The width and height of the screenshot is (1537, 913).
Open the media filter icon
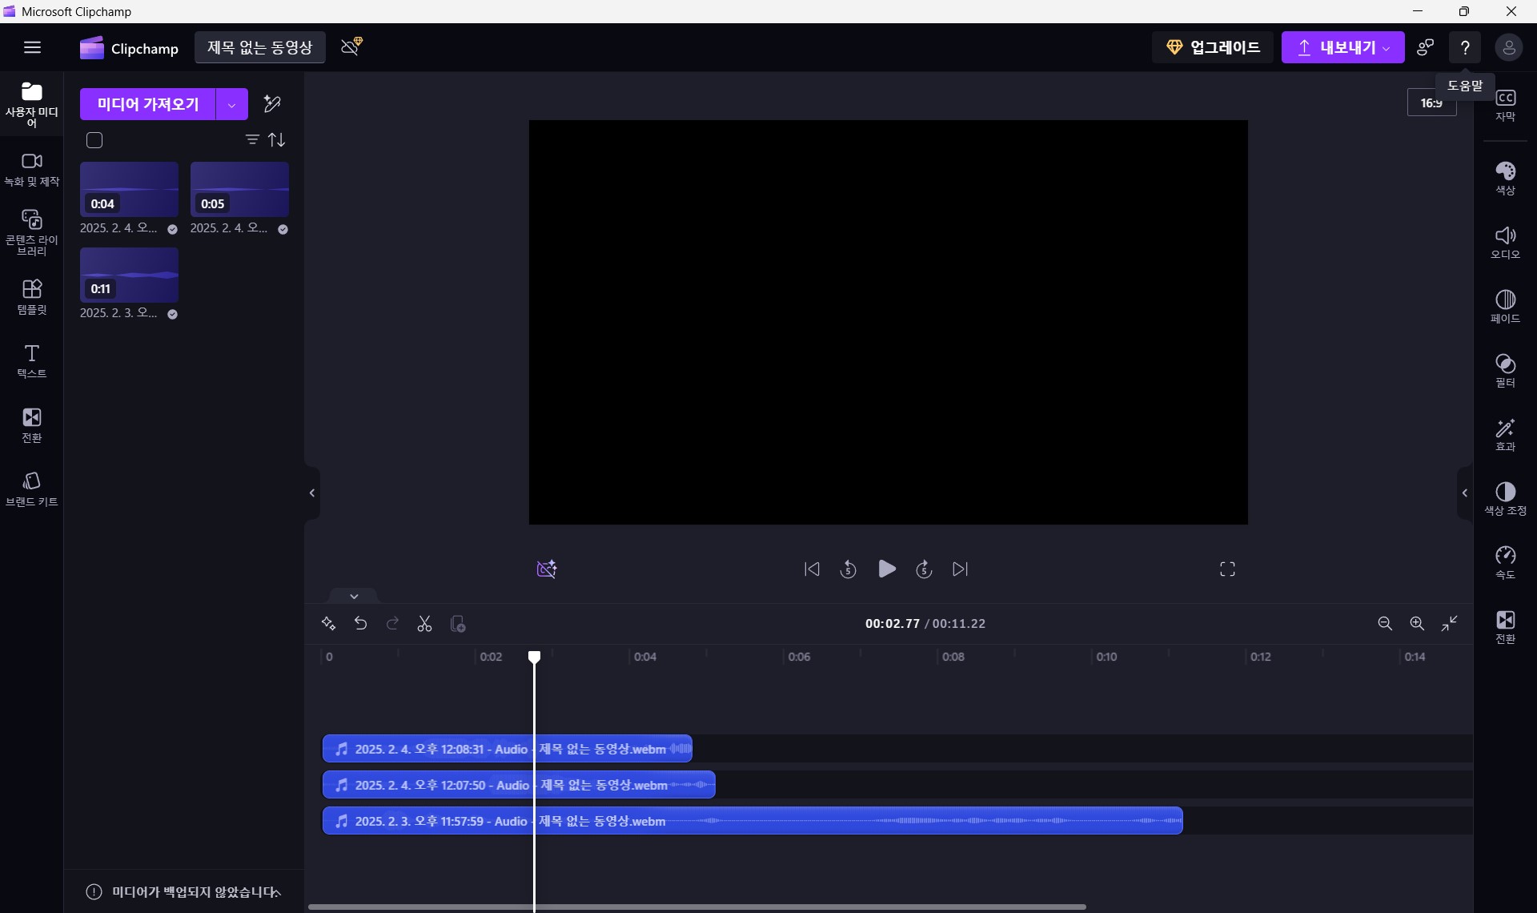coord(252,140)
